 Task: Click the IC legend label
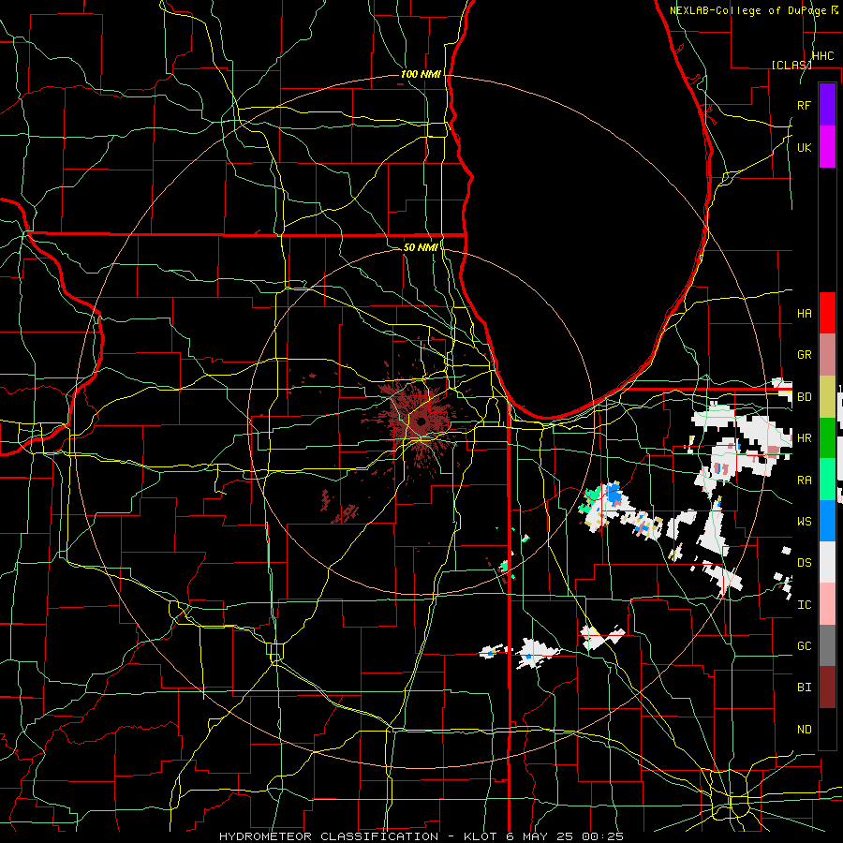(x=804, y=605)
